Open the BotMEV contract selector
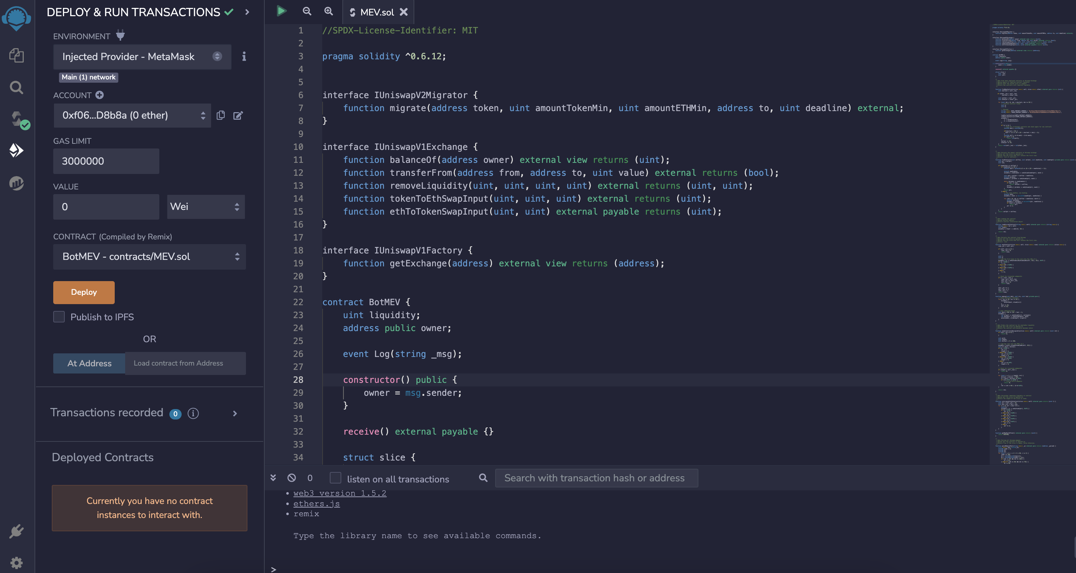This screenshot has width=1076, height=573. [149, 256]
